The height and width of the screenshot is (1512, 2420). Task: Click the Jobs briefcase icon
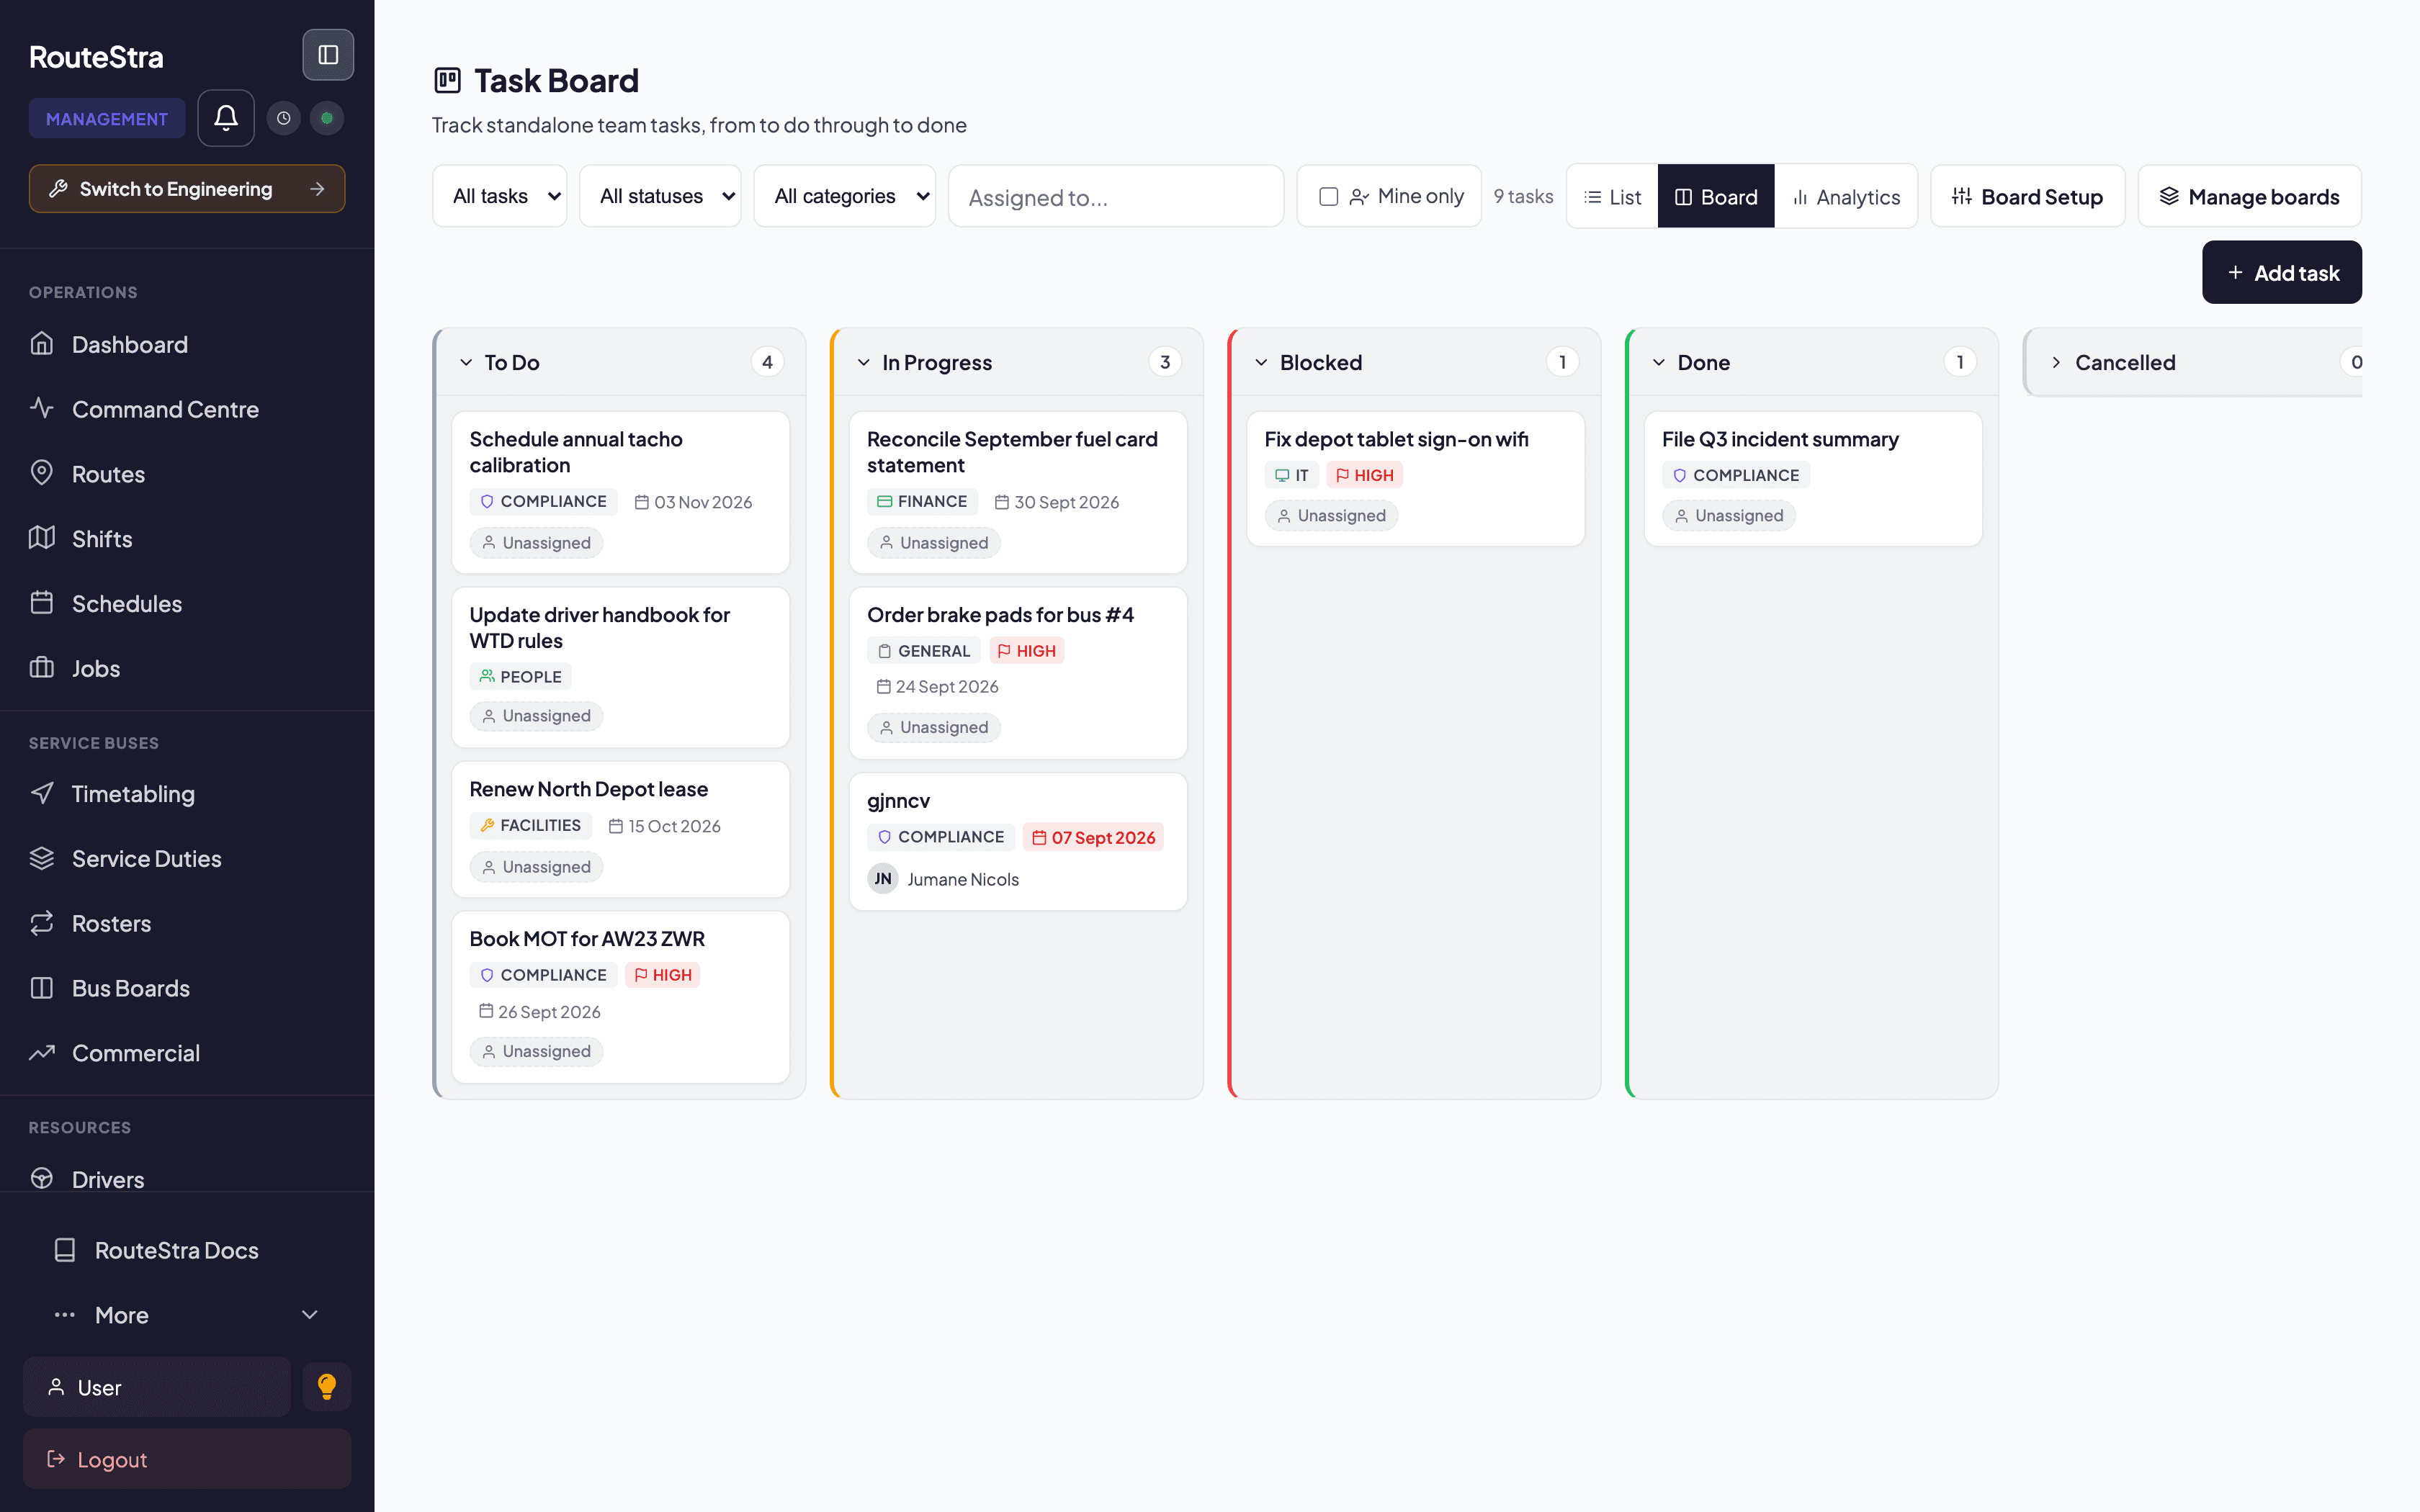click(x=42, y=668)
